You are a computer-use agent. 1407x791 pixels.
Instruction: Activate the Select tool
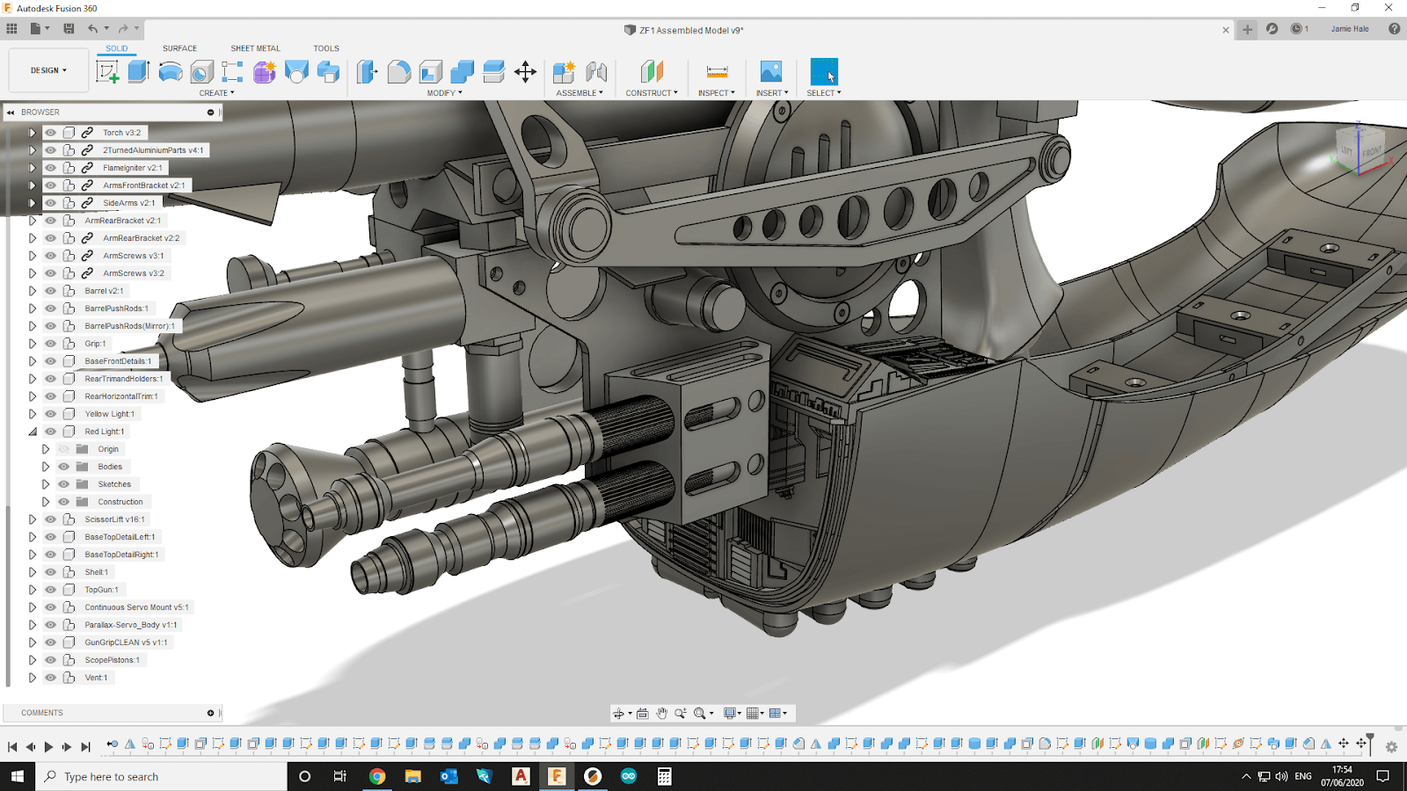point(824,72)
